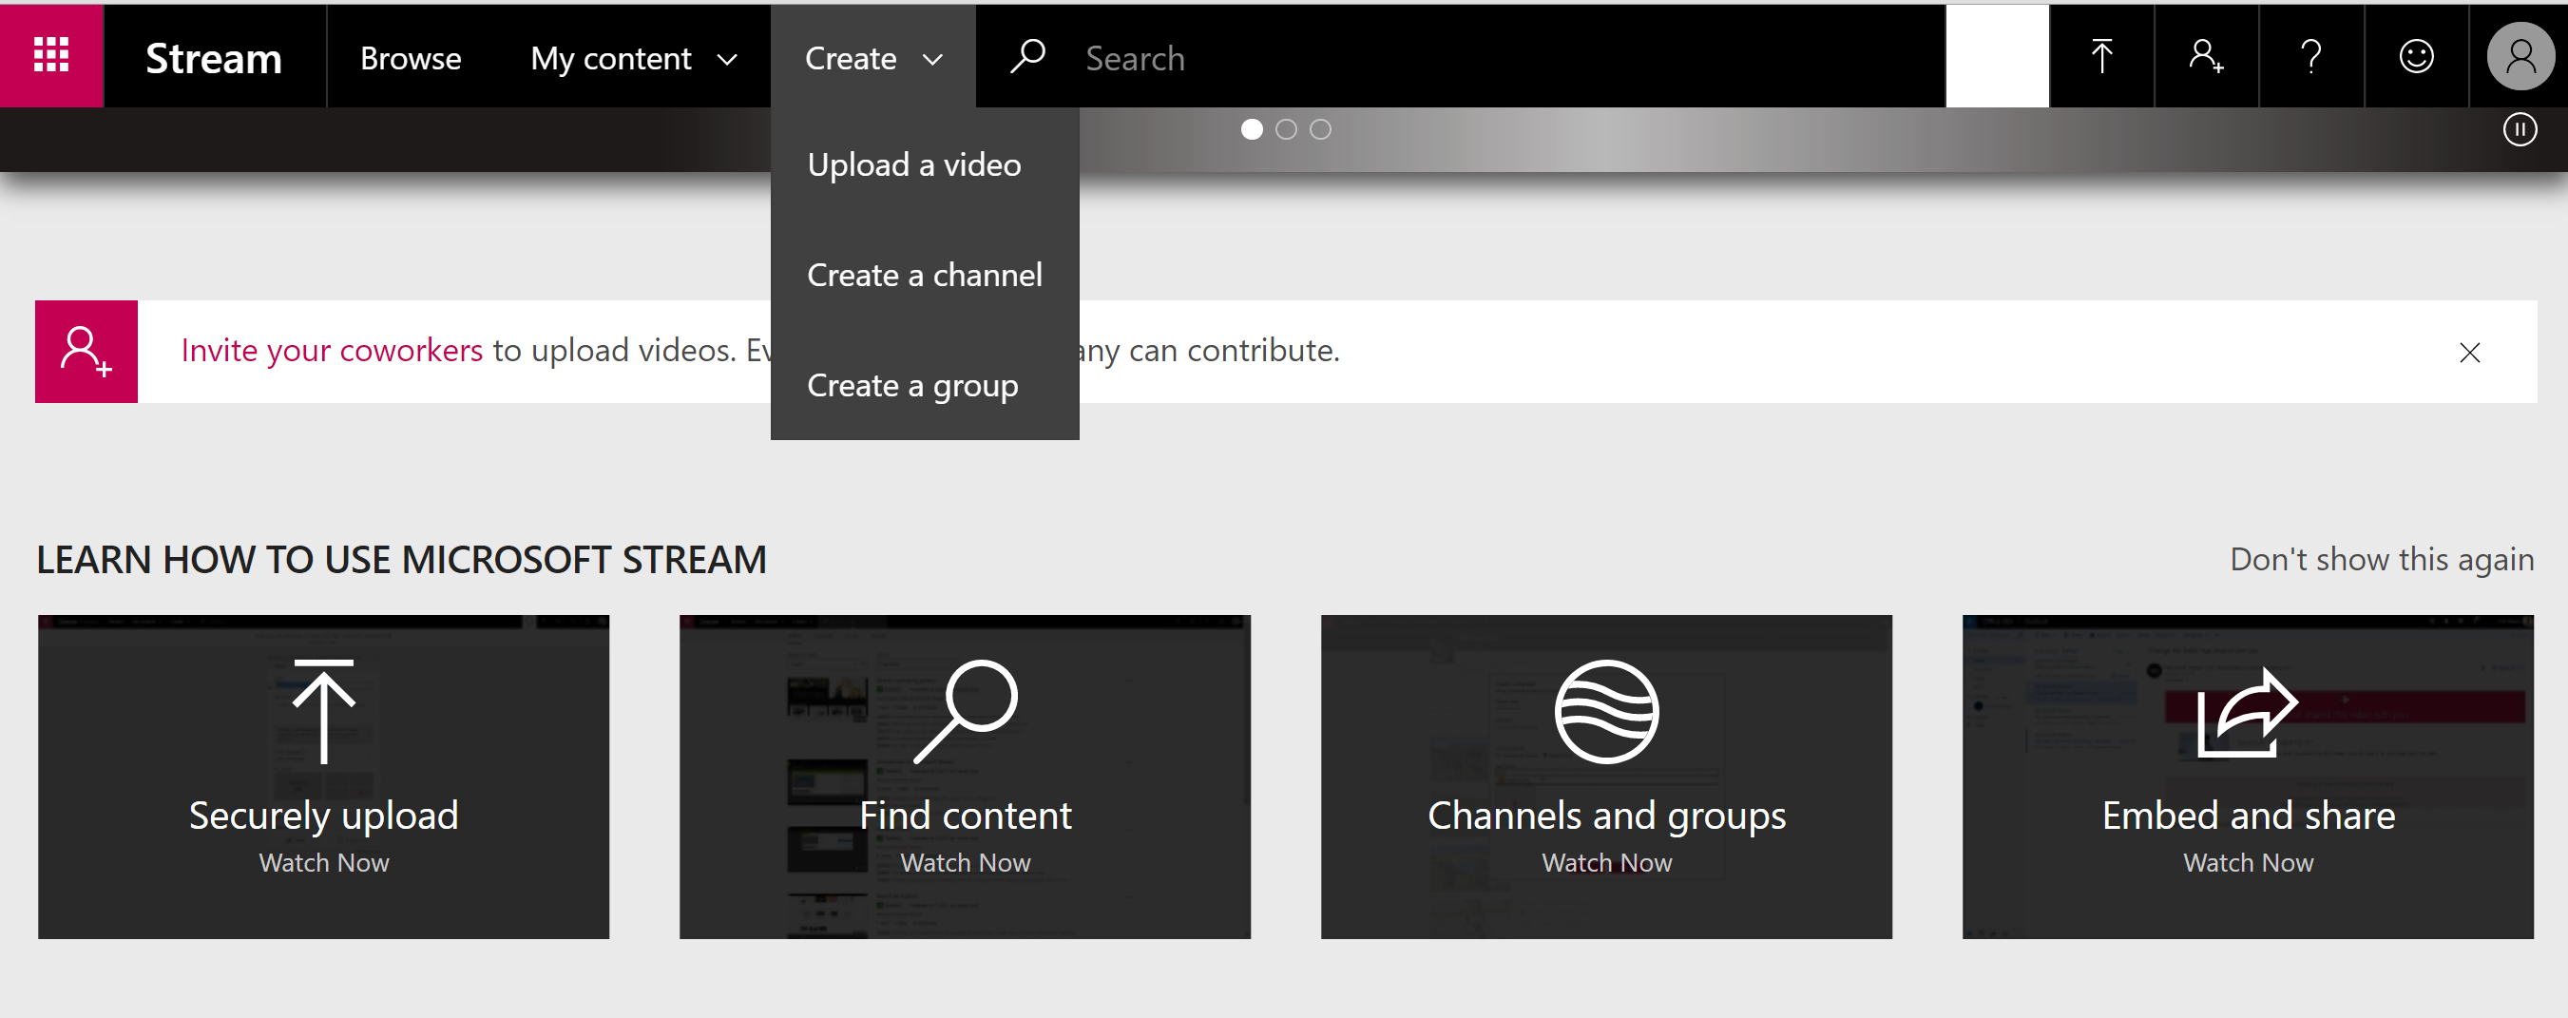Select the first carousel dot
2568x1018 pixels.
click(1252, 129)
